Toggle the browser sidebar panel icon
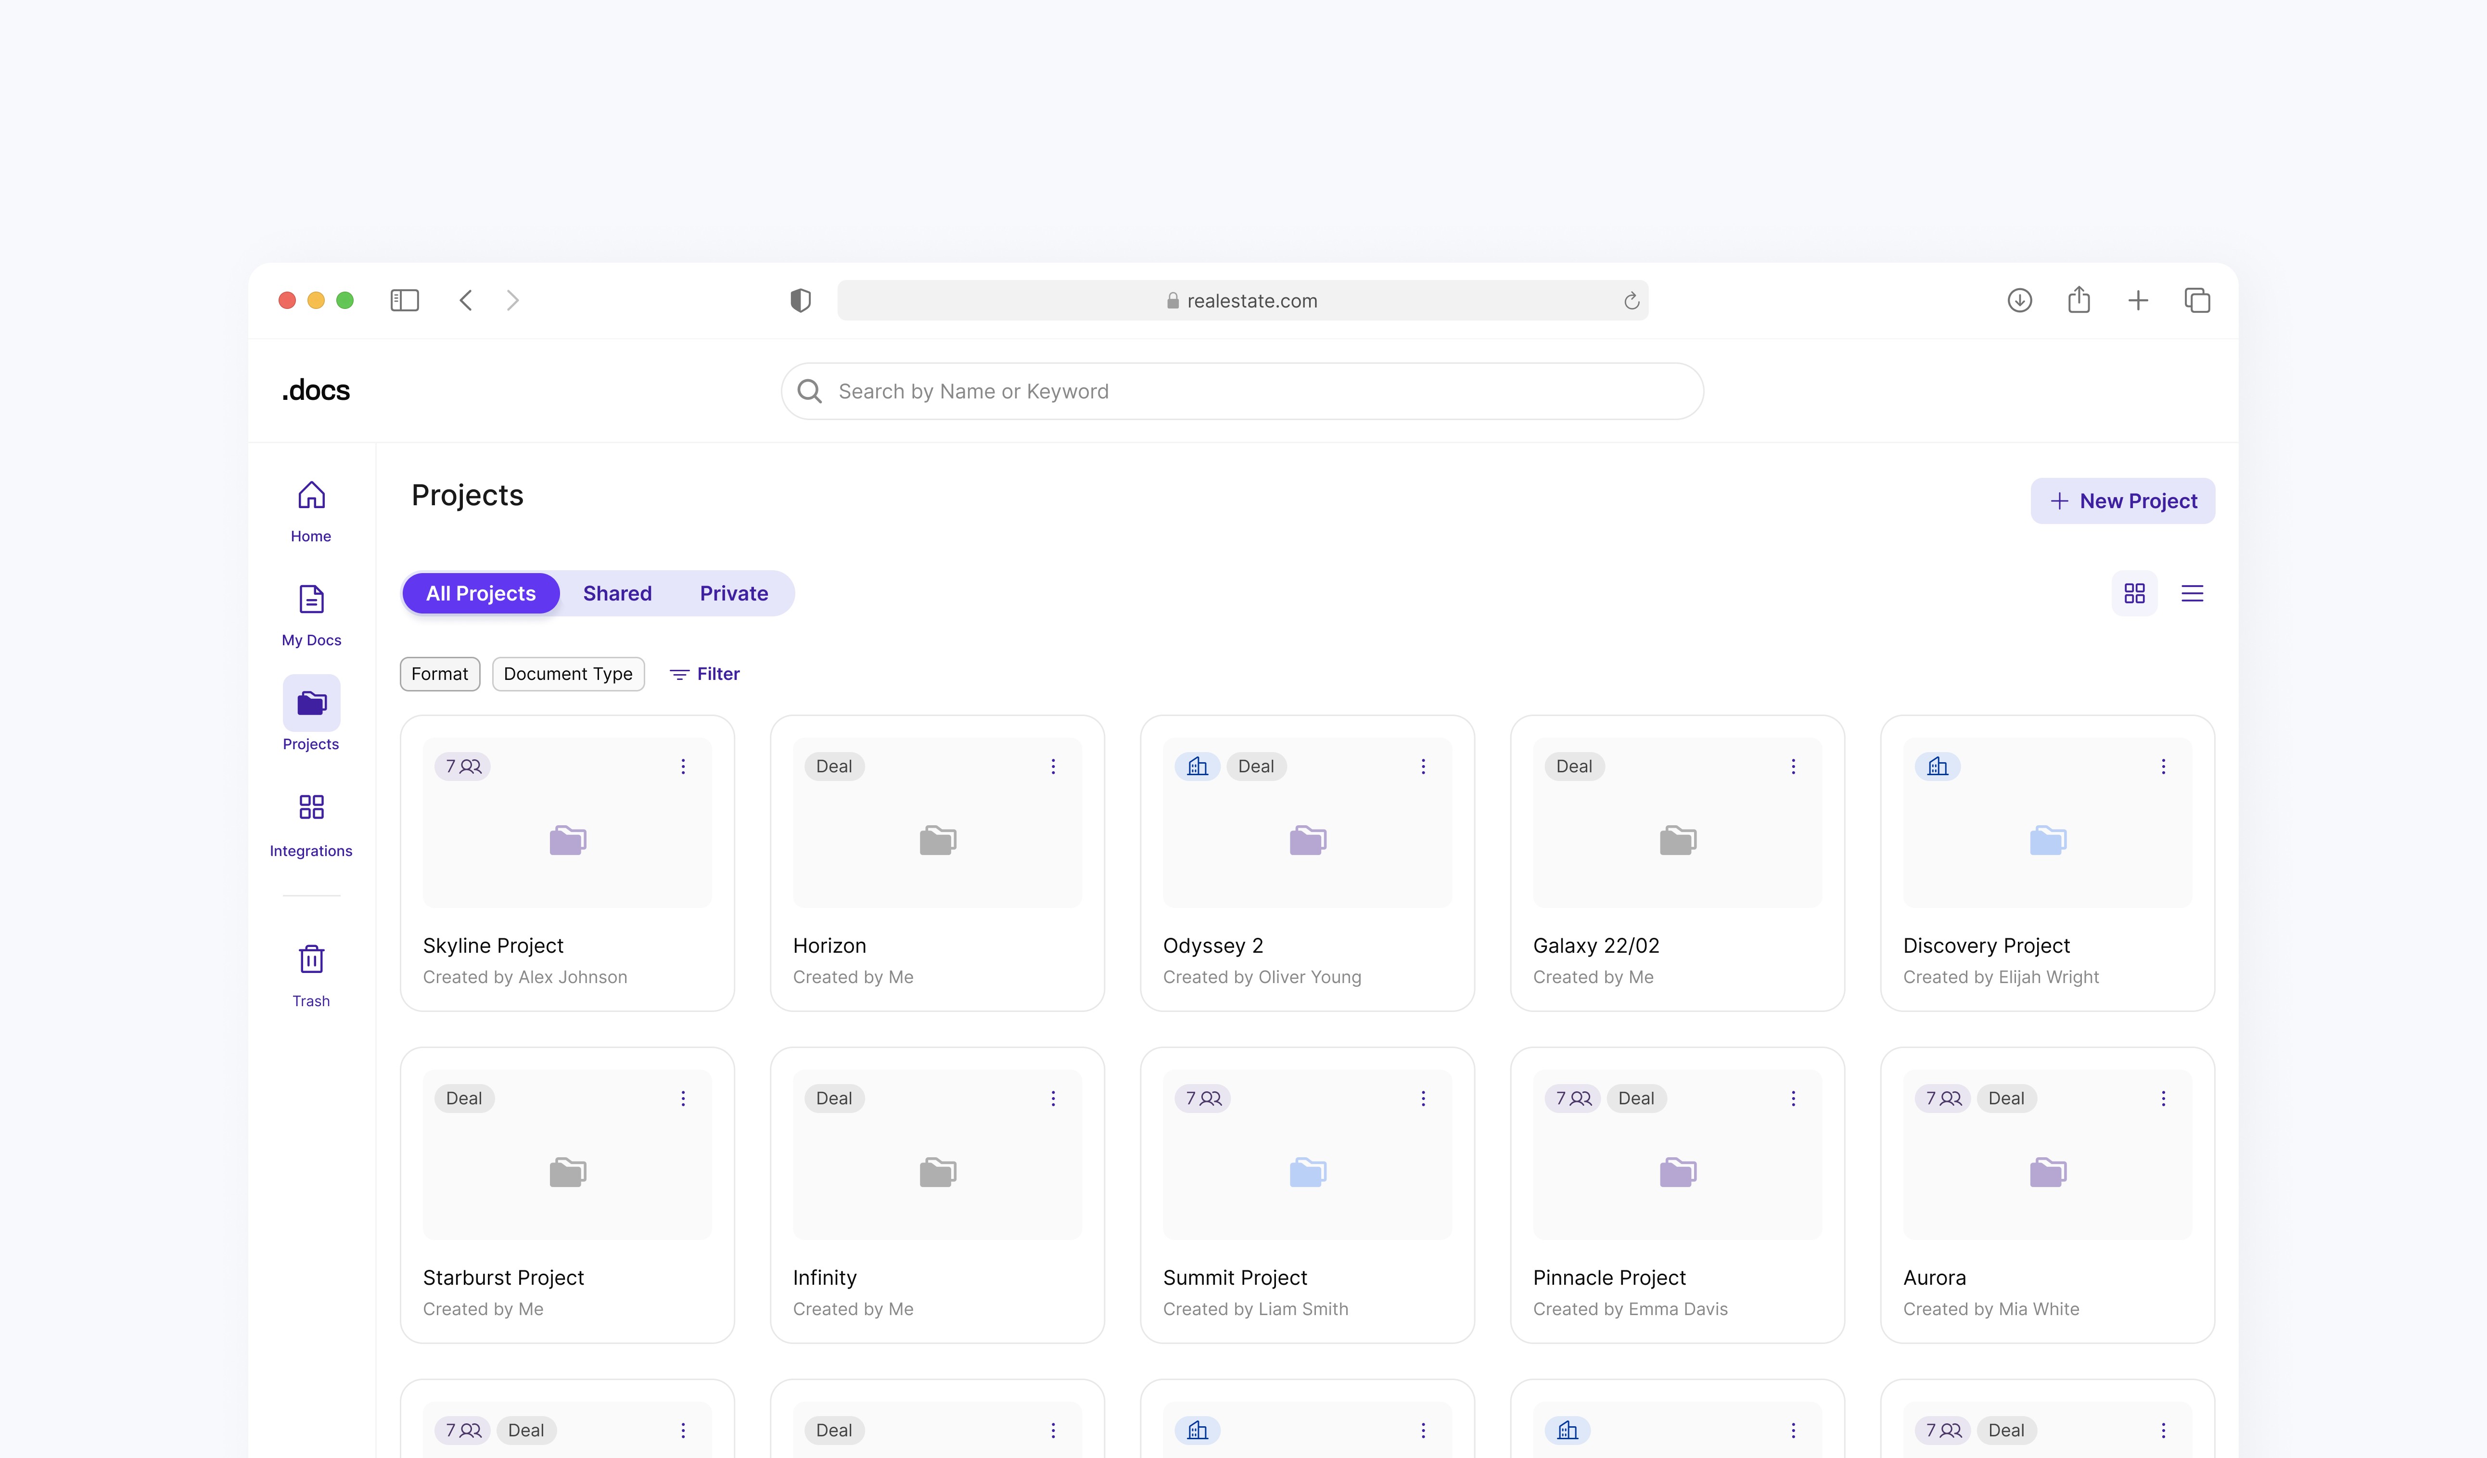The height and width of the screenshot is (1458, 2487). coord(405,300)
